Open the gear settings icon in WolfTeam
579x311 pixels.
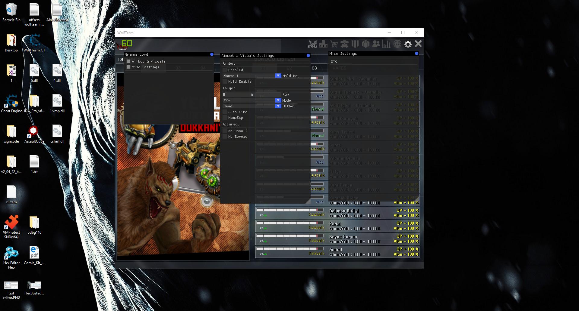coord(408,44)
